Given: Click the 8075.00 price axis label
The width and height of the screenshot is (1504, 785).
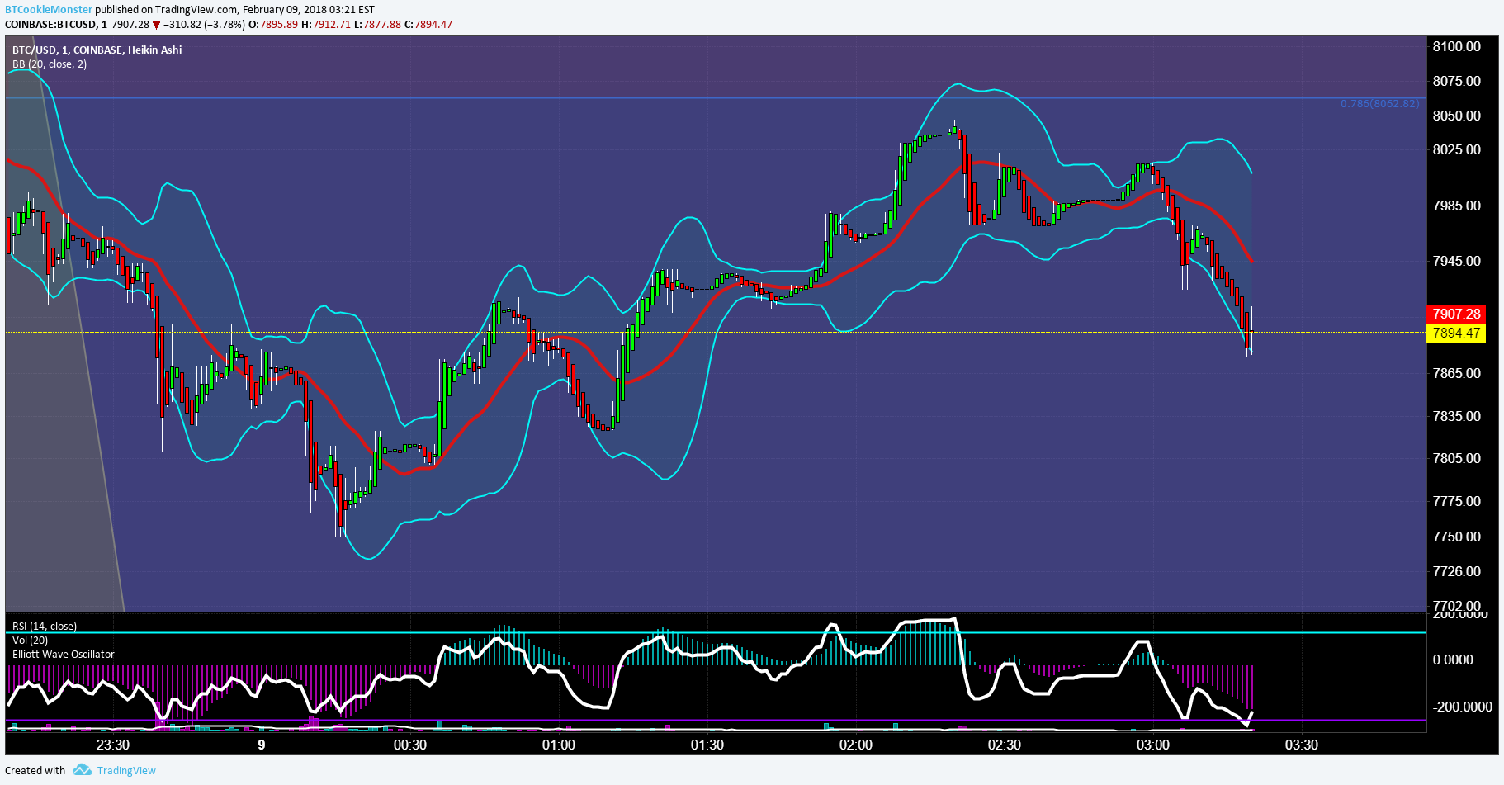Looking at the screenshot, I should (x=1457, y=81).
